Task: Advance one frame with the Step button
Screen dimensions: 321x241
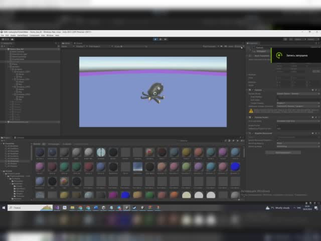Action: [166, 39]
